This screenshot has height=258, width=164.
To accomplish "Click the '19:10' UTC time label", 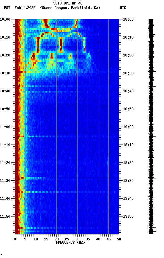I will click(128, 145).
